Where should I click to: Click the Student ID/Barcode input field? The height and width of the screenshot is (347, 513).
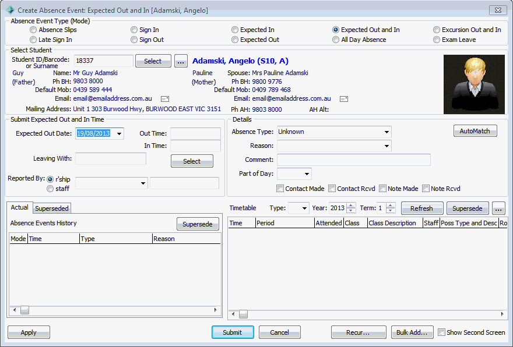104,61
